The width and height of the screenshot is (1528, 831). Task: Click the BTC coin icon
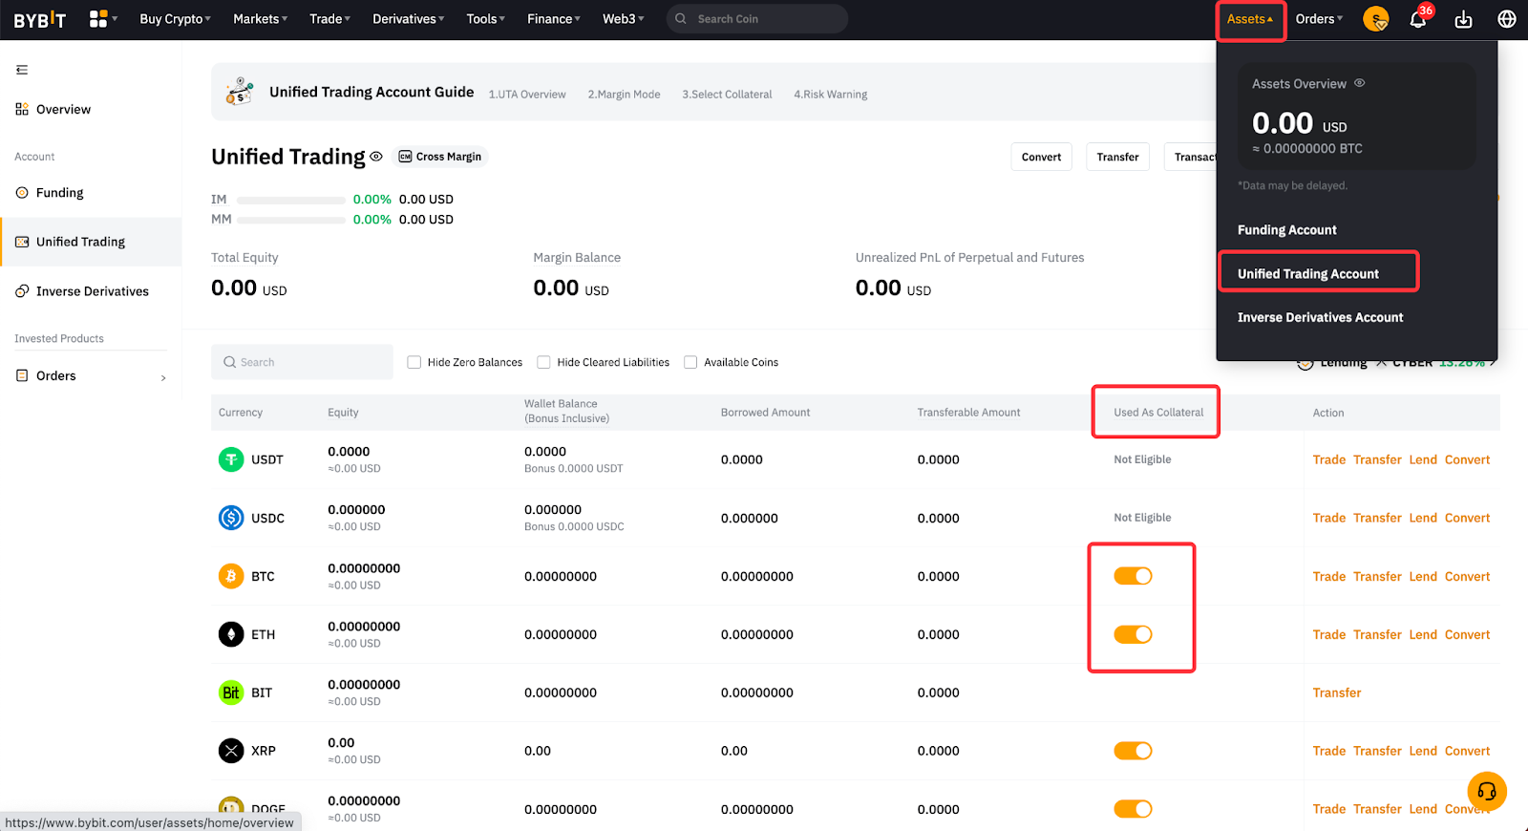click(231, 576)
